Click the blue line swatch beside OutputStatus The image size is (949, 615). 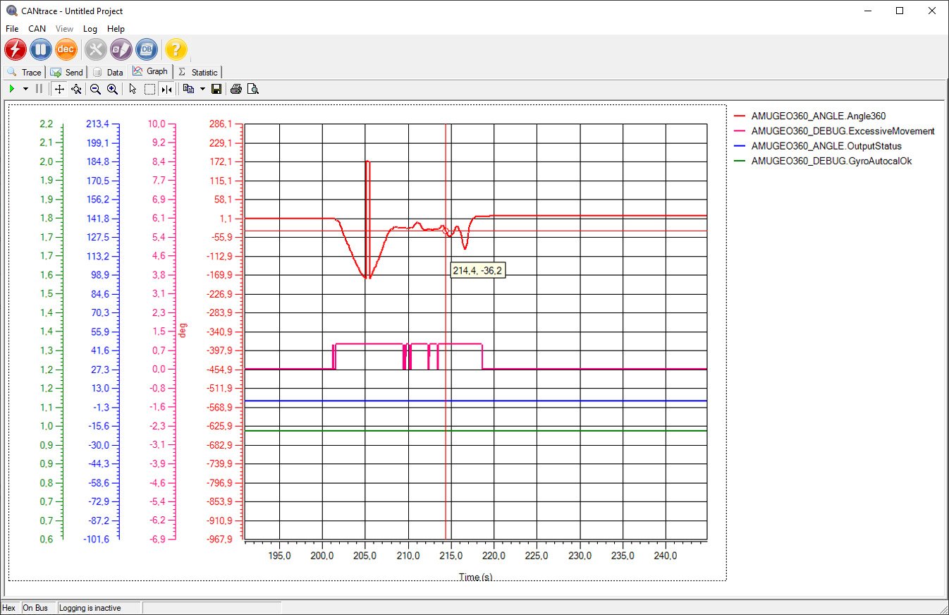740,146
